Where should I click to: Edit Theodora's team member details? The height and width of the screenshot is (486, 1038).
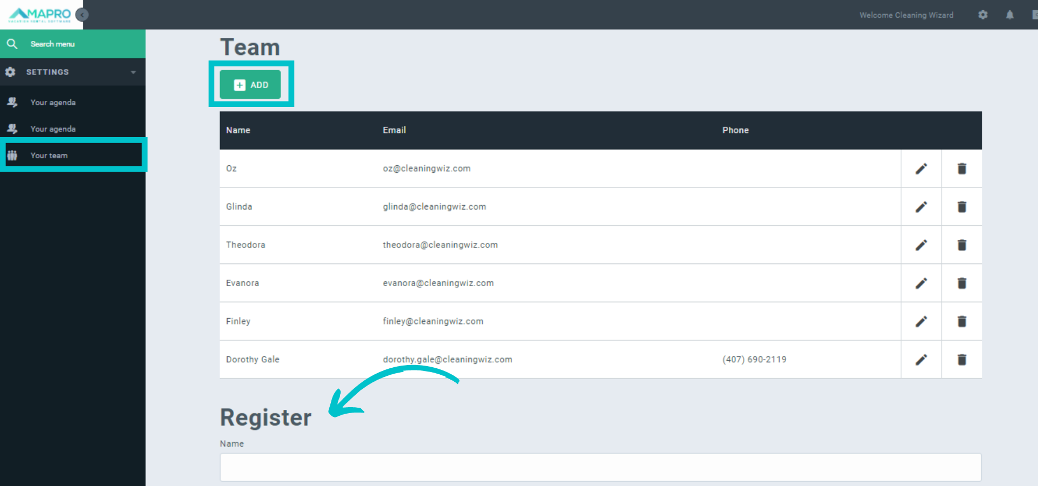point(921,245)
